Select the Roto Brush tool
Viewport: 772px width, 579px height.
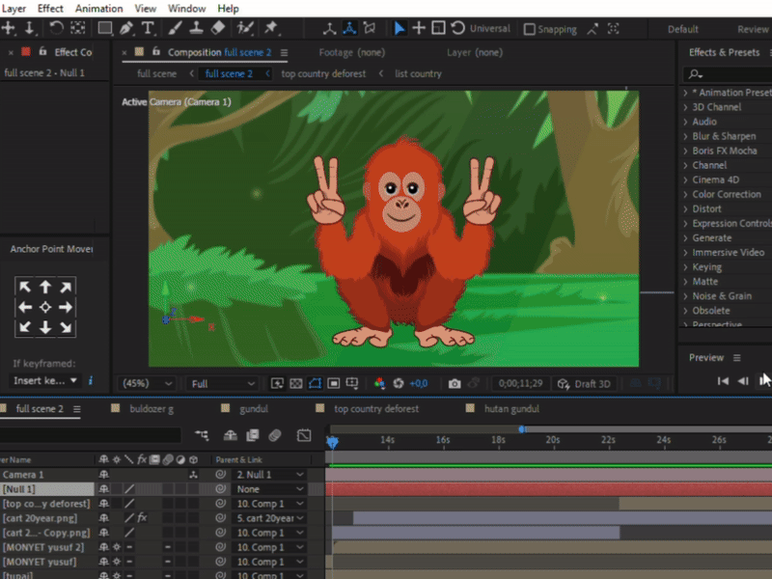click(245, 28)
